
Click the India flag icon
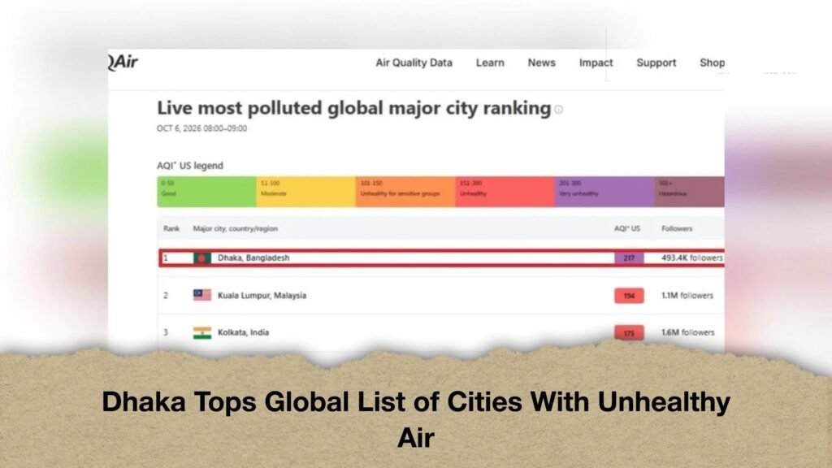202,332
